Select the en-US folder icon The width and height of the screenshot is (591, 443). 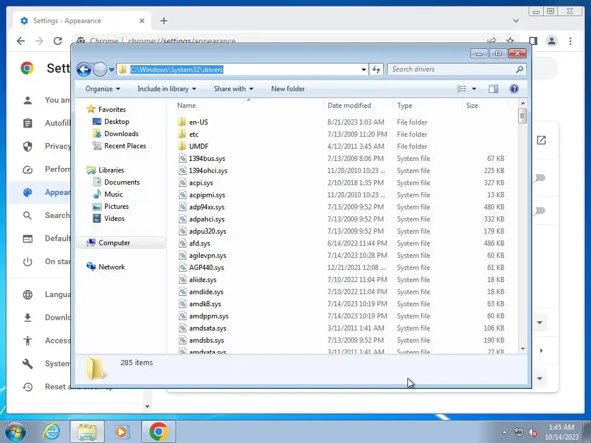182,122
